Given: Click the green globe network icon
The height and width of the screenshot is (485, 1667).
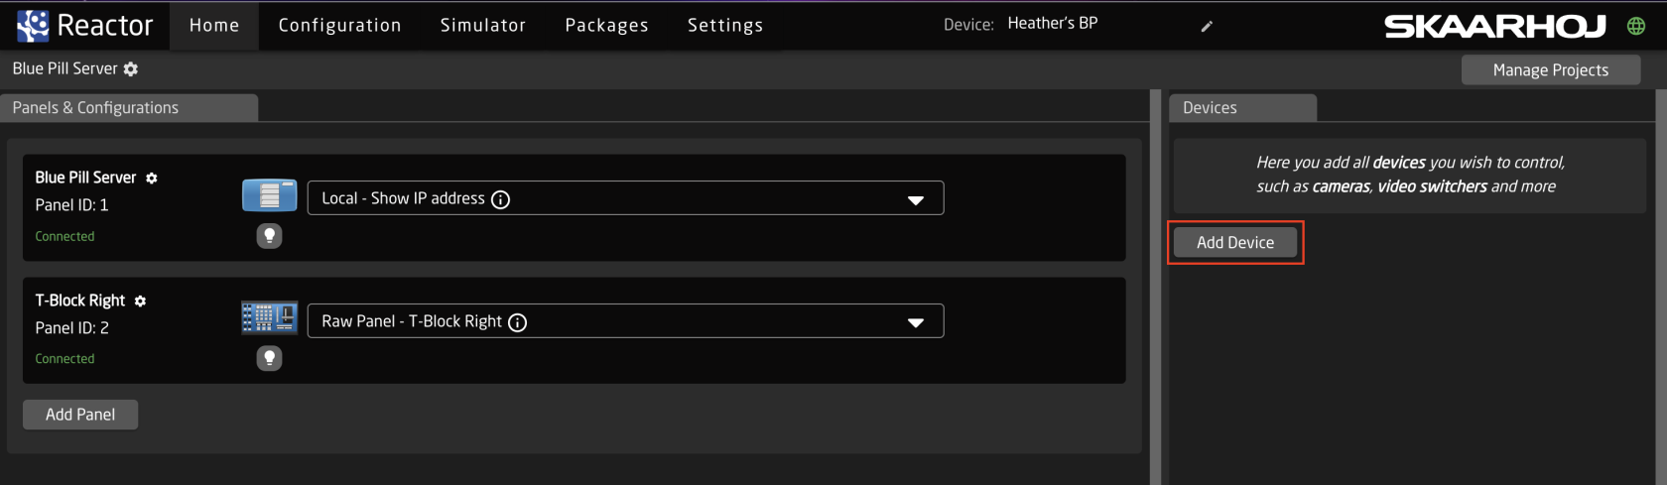Looking at the screenshot, I should [1636, 27].
